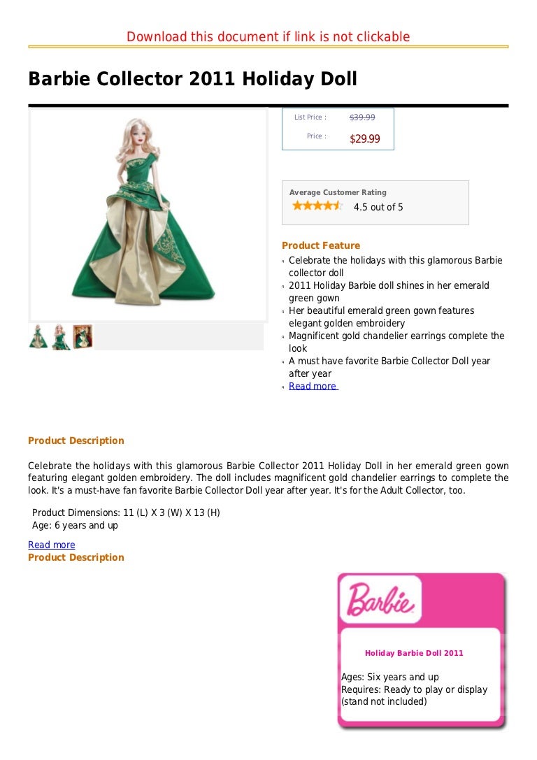Click the Product Dimensions line

point(126,512)
